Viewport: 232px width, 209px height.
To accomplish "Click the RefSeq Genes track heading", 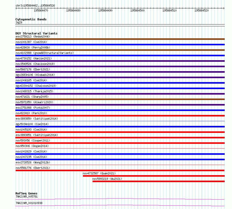I will click(x=26, y=193).
